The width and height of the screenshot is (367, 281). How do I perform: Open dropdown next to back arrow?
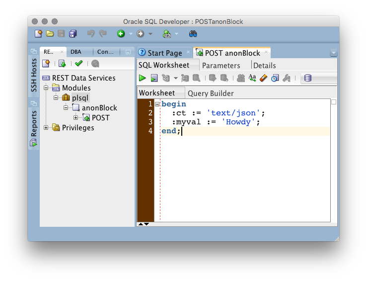click(x=131, y=34)
